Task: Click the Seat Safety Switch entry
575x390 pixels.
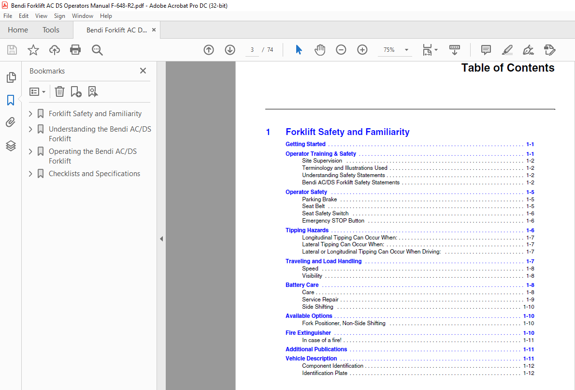Action: point(325,213)
